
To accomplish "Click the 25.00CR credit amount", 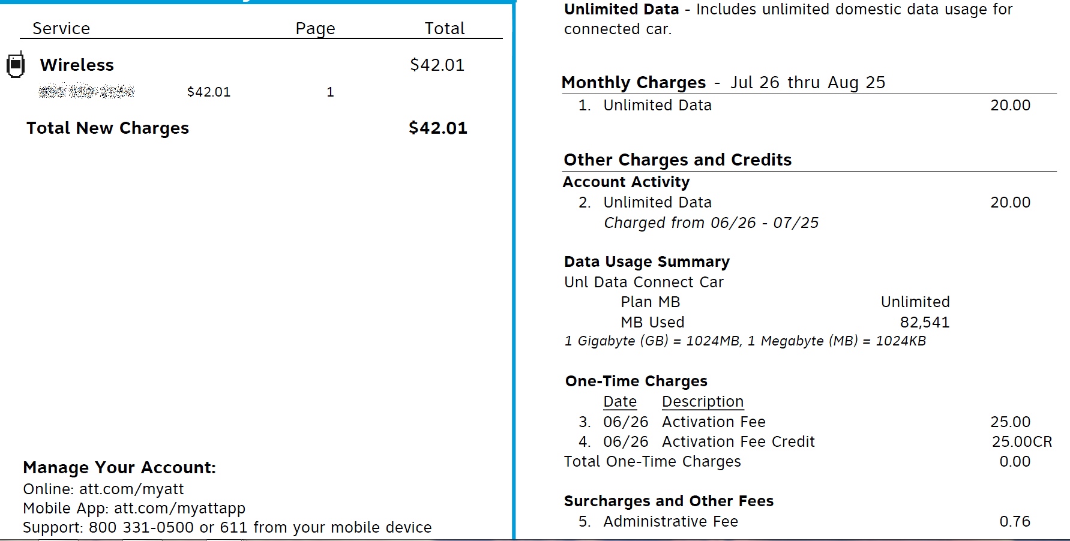I will tap(1022, 442).
